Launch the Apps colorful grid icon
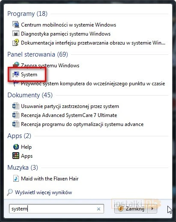176x222 pixels. tap(16, 156)
